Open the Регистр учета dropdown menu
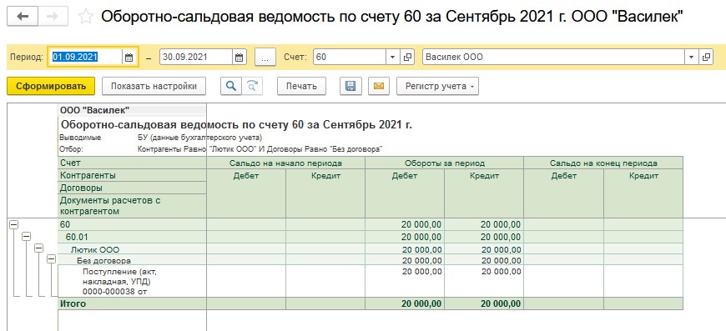The image size is (726, 331). point(437,86)
